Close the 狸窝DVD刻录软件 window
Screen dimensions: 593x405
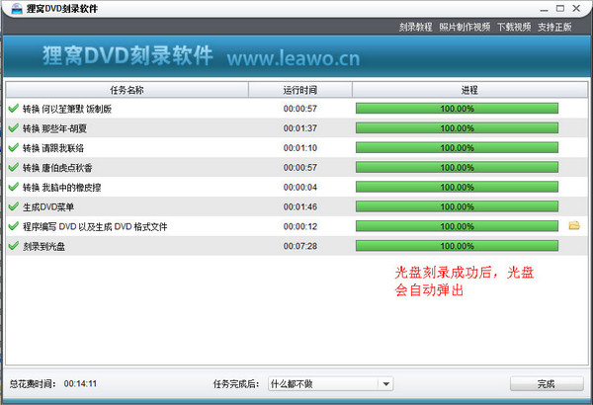(x=576, y=8)
